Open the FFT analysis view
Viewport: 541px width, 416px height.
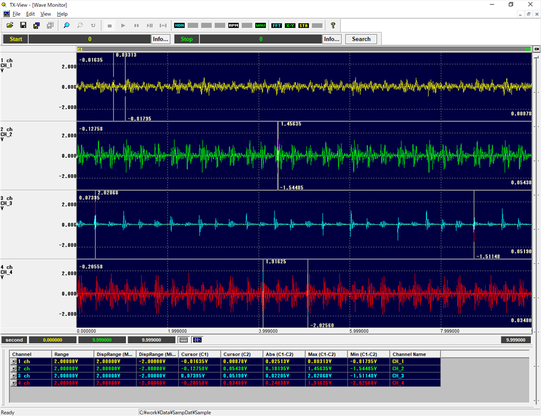[277, 25]
